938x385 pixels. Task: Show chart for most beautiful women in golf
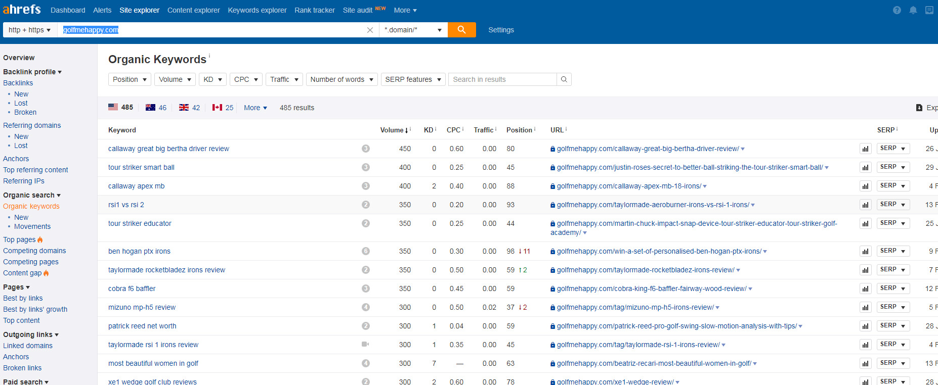tap(866, 363)
